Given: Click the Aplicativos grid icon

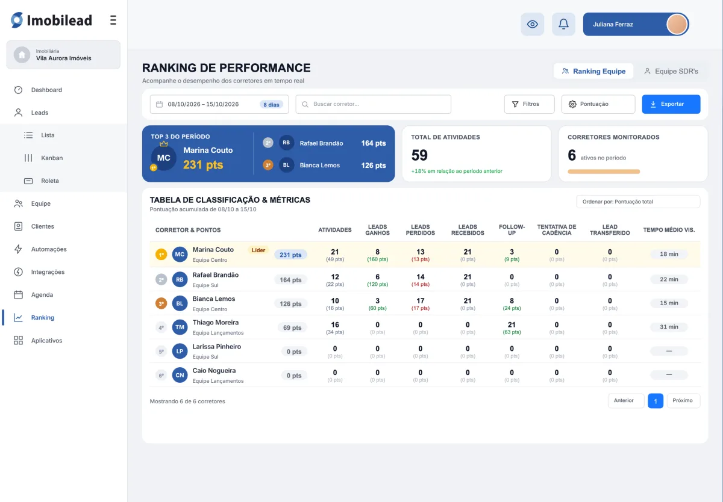Looking at the screenshot, I should click(18, 341).
